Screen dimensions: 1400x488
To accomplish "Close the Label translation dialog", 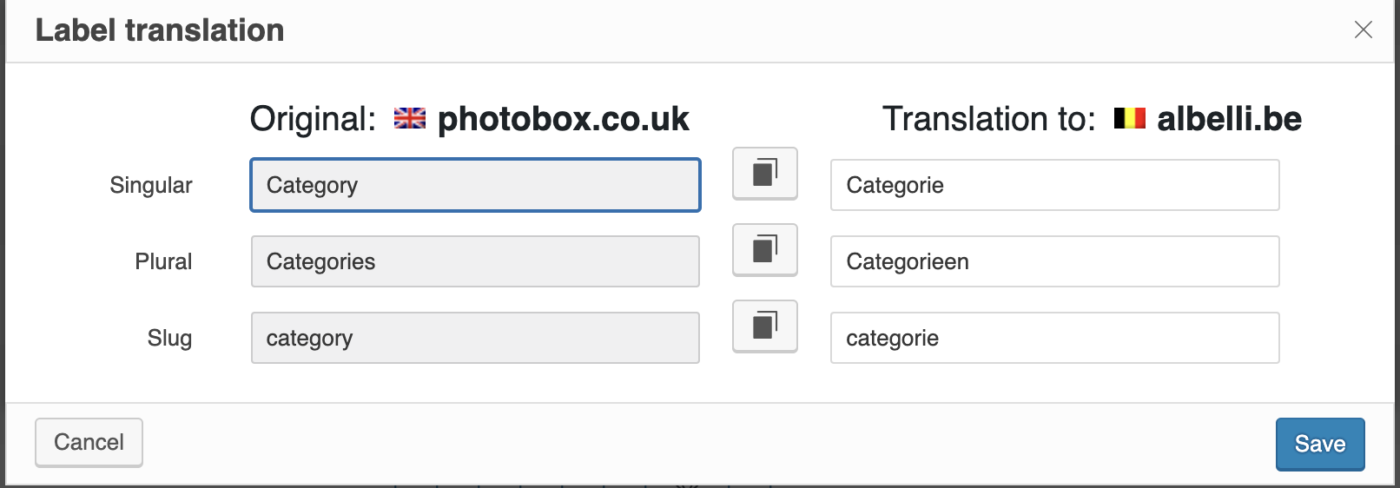I will coord(1364,30).
